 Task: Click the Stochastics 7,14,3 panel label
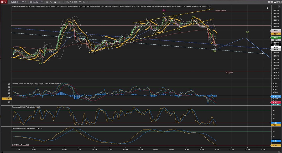[26, 107]
